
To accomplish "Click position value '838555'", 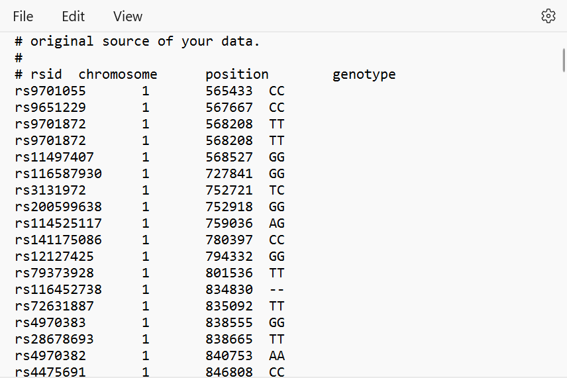I will [x=229, y=322].
